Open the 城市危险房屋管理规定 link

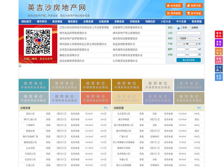click(125, 38)
